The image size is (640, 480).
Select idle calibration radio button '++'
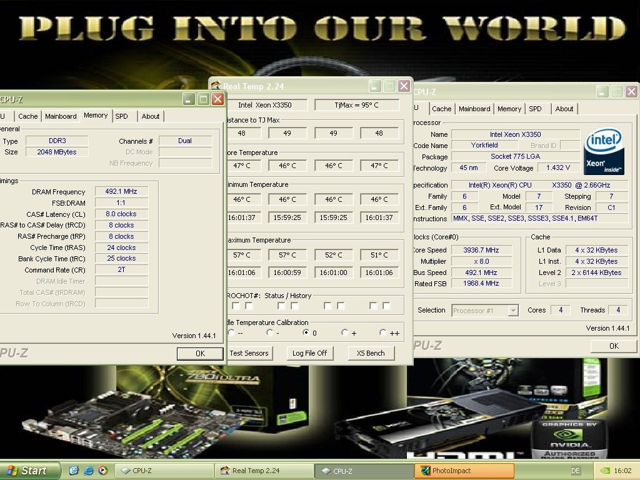[x=382, y=332]
